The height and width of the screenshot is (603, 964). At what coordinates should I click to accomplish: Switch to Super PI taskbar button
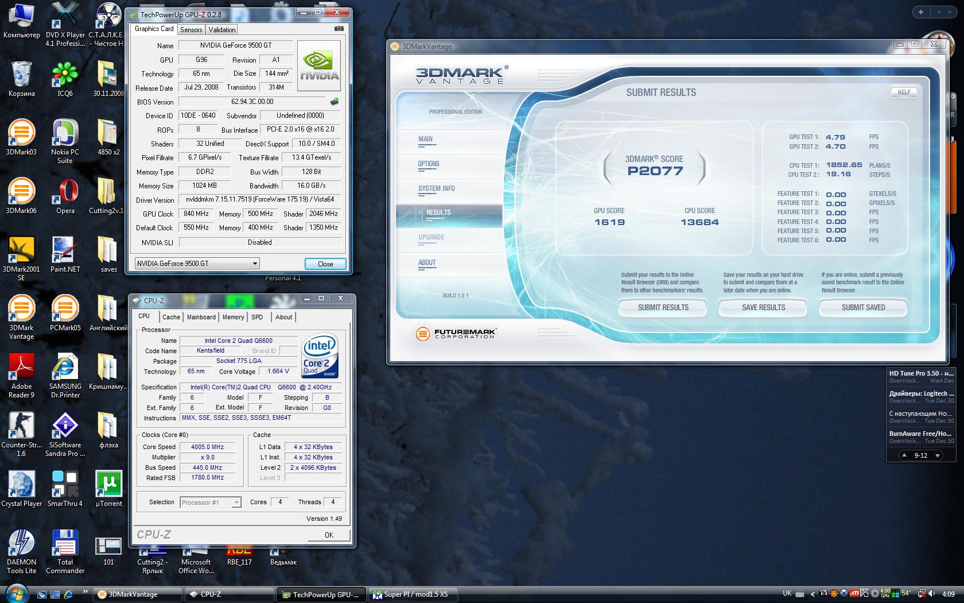coord(413,594)
